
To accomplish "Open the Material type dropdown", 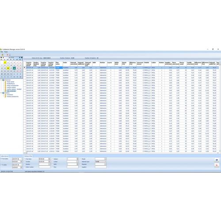I will click(100, 162).
